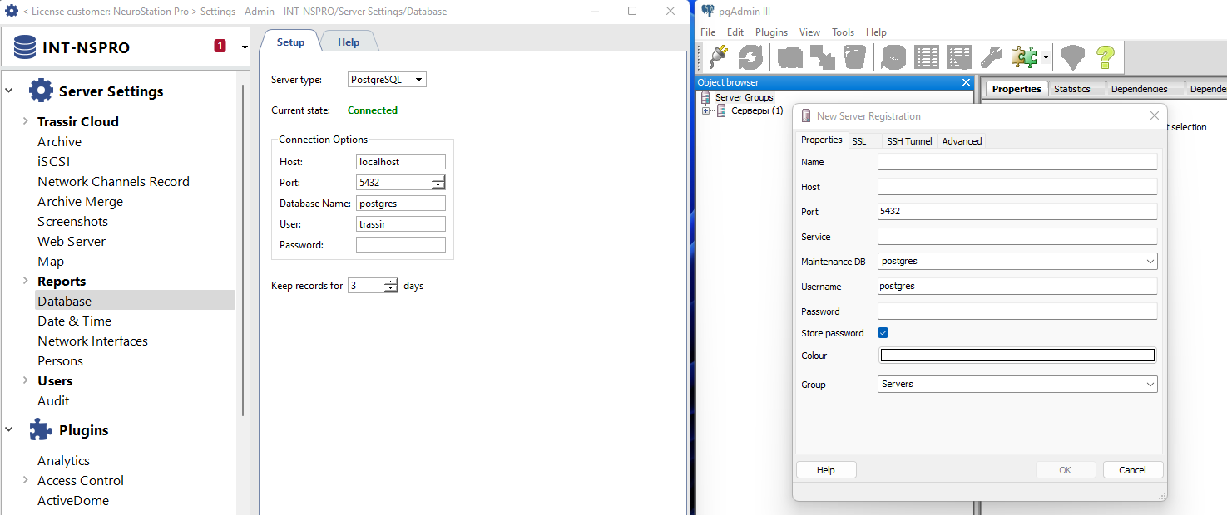The height and width of the screenshot is (515, 1227).
Task: Open the Edit menu in pgAdmin
Action: pos(735,32)
